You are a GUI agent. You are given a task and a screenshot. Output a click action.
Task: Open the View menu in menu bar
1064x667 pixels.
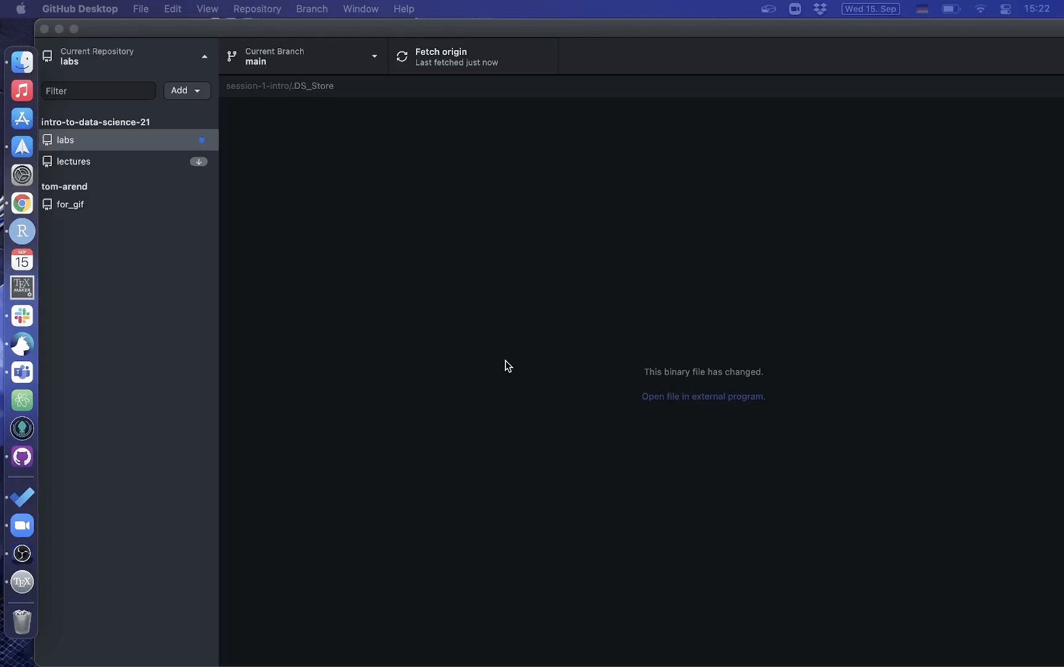pyautogui.click(x=207, y=9)
